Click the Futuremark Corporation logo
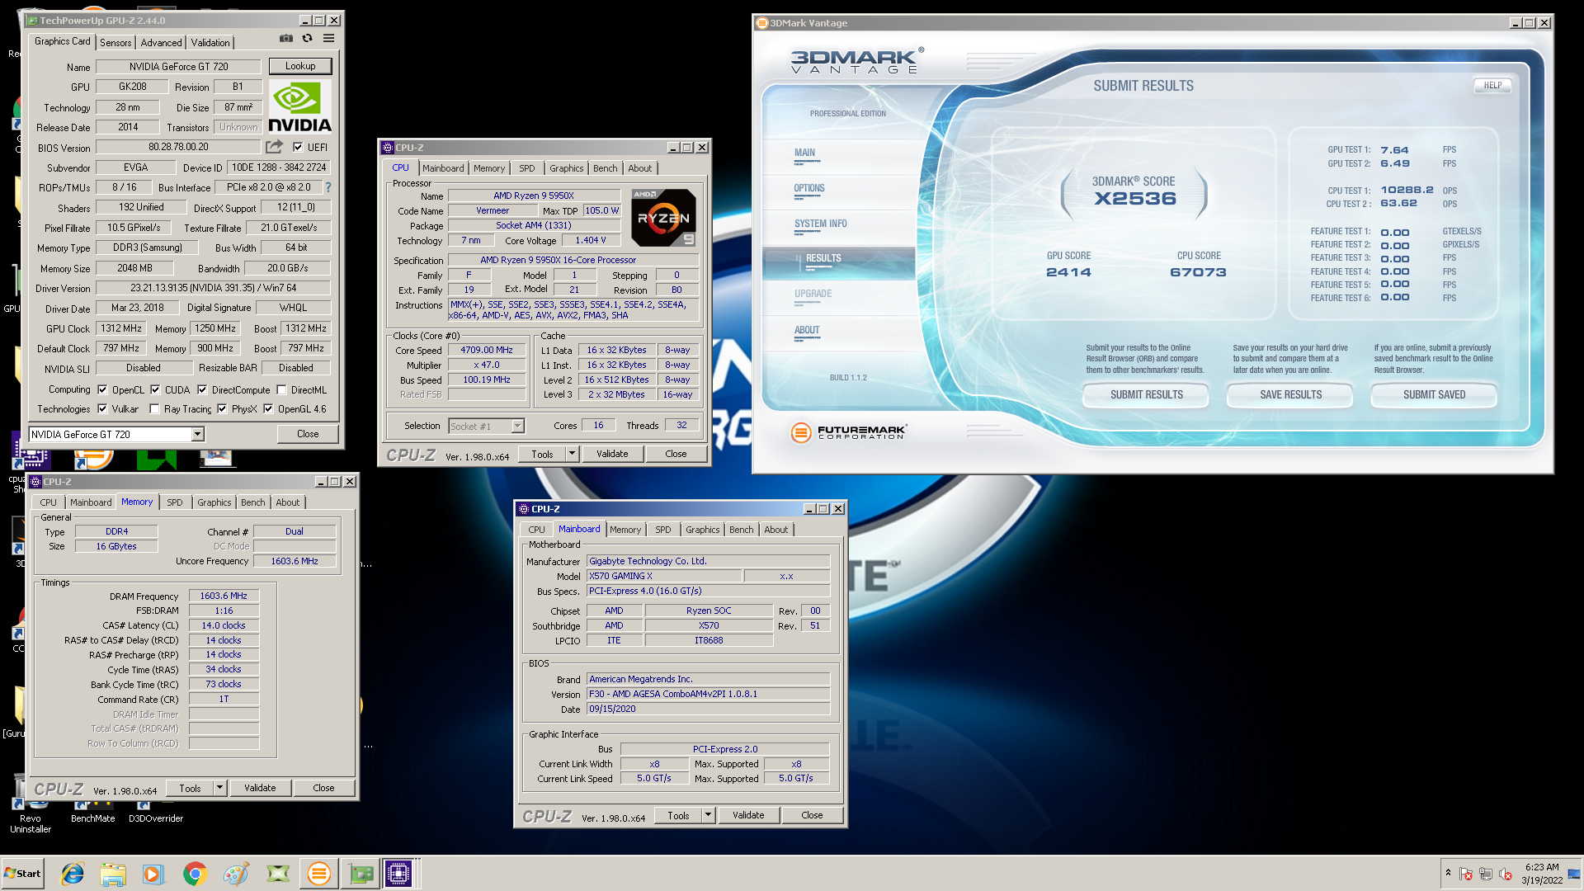 [x=848, y=432]
